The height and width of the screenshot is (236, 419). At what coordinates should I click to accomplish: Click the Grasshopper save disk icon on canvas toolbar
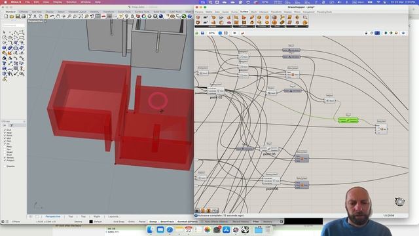click(202, 33)
